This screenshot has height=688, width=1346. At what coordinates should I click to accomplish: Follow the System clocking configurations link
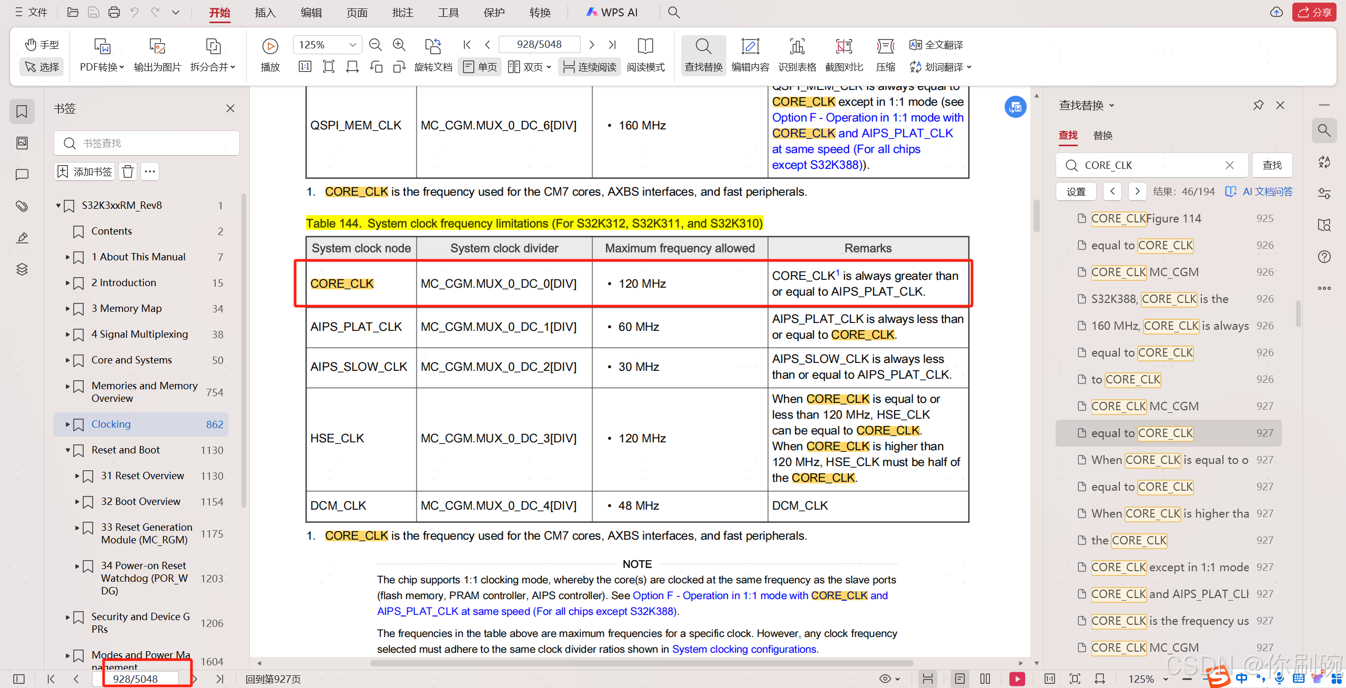pos(744,649)
